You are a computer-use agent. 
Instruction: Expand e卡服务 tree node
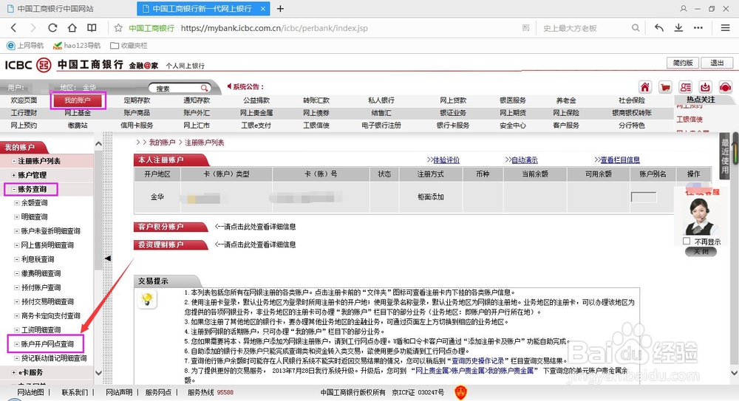[x=13, y=372]
